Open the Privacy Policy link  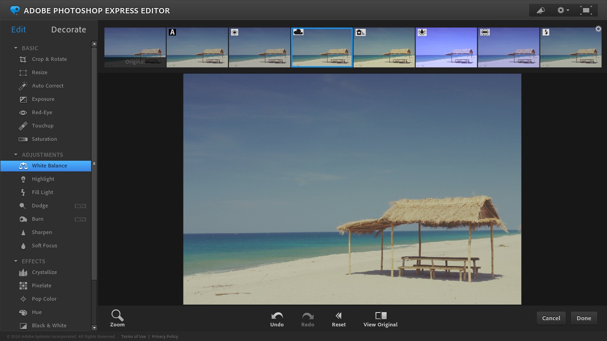(x=165, y=336)
